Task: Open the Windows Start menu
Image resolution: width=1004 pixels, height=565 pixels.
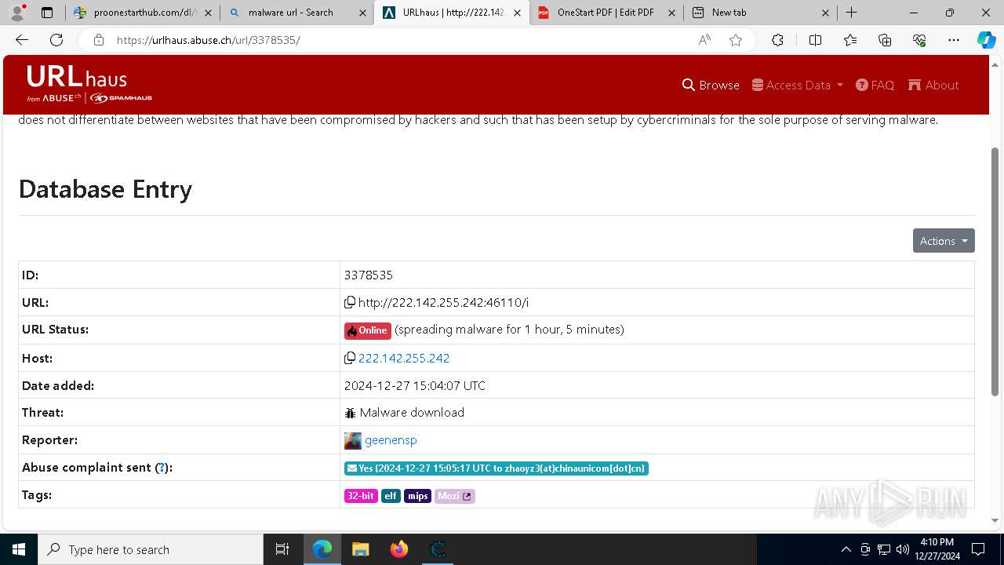Action: [x=19, y=549]
